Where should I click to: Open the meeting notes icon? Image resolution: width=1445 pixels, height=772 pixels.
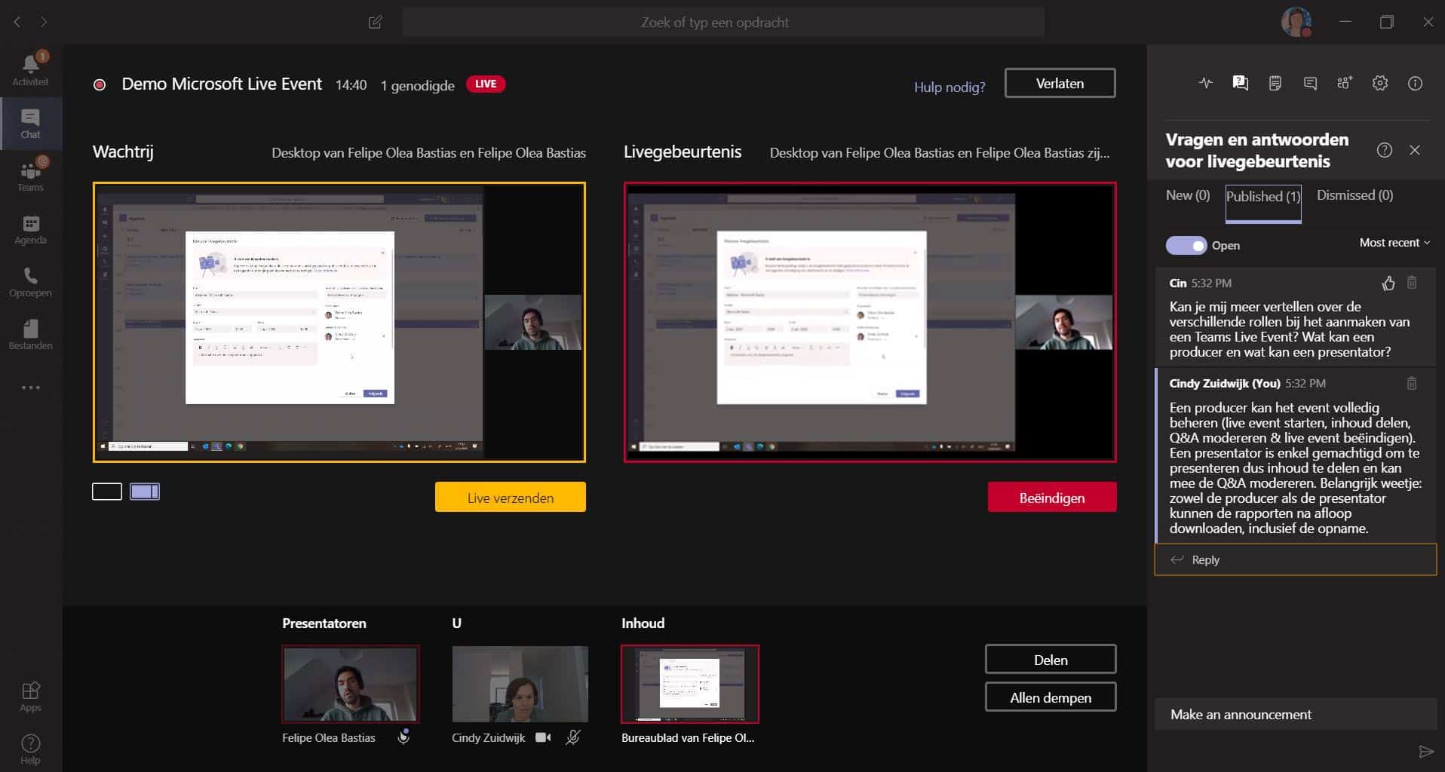(1275, 83)
